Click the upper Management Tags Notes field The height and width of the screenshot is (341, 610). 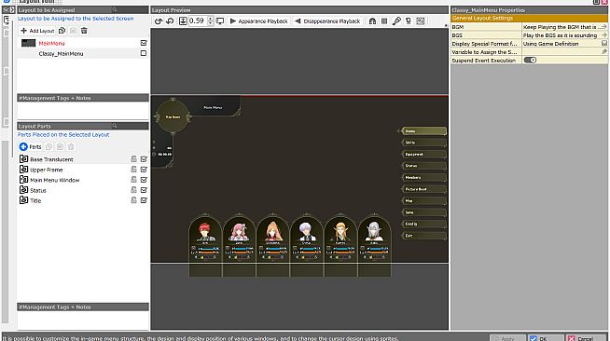[x=83, y=111]
